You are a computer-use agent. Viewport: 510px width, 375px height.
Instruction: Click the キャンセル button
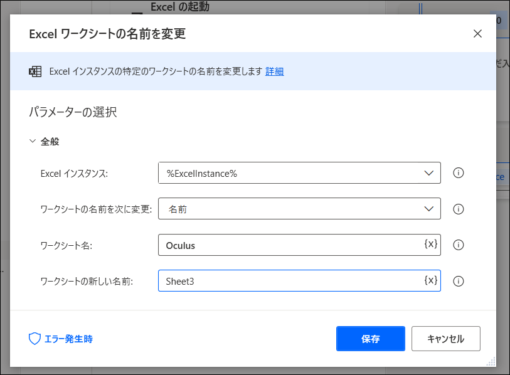(445, 339)
